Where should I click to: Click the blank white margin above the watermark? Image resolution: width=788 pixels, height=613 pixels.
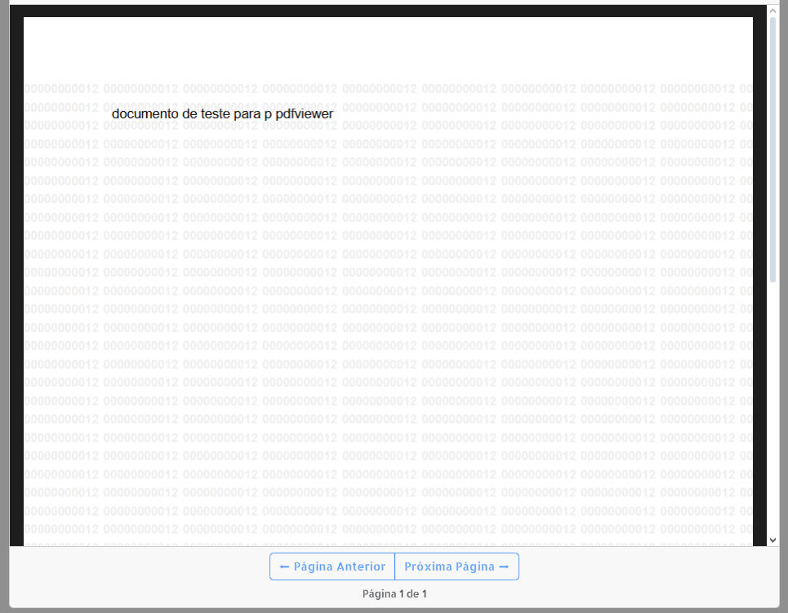388,49
